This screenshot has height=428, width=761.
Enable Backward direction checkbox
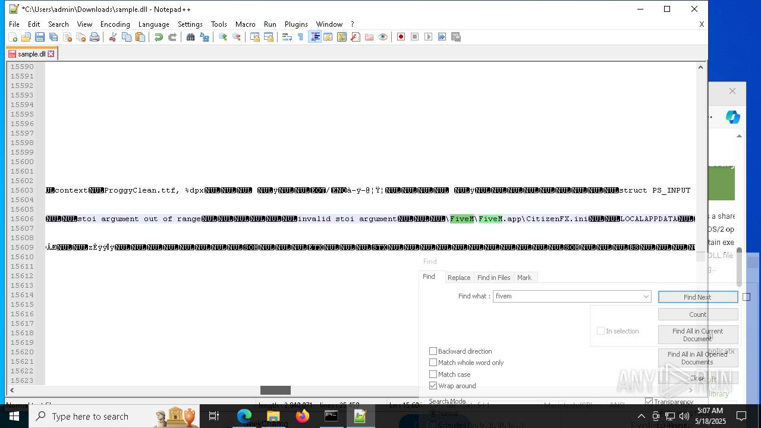(433, 351)
